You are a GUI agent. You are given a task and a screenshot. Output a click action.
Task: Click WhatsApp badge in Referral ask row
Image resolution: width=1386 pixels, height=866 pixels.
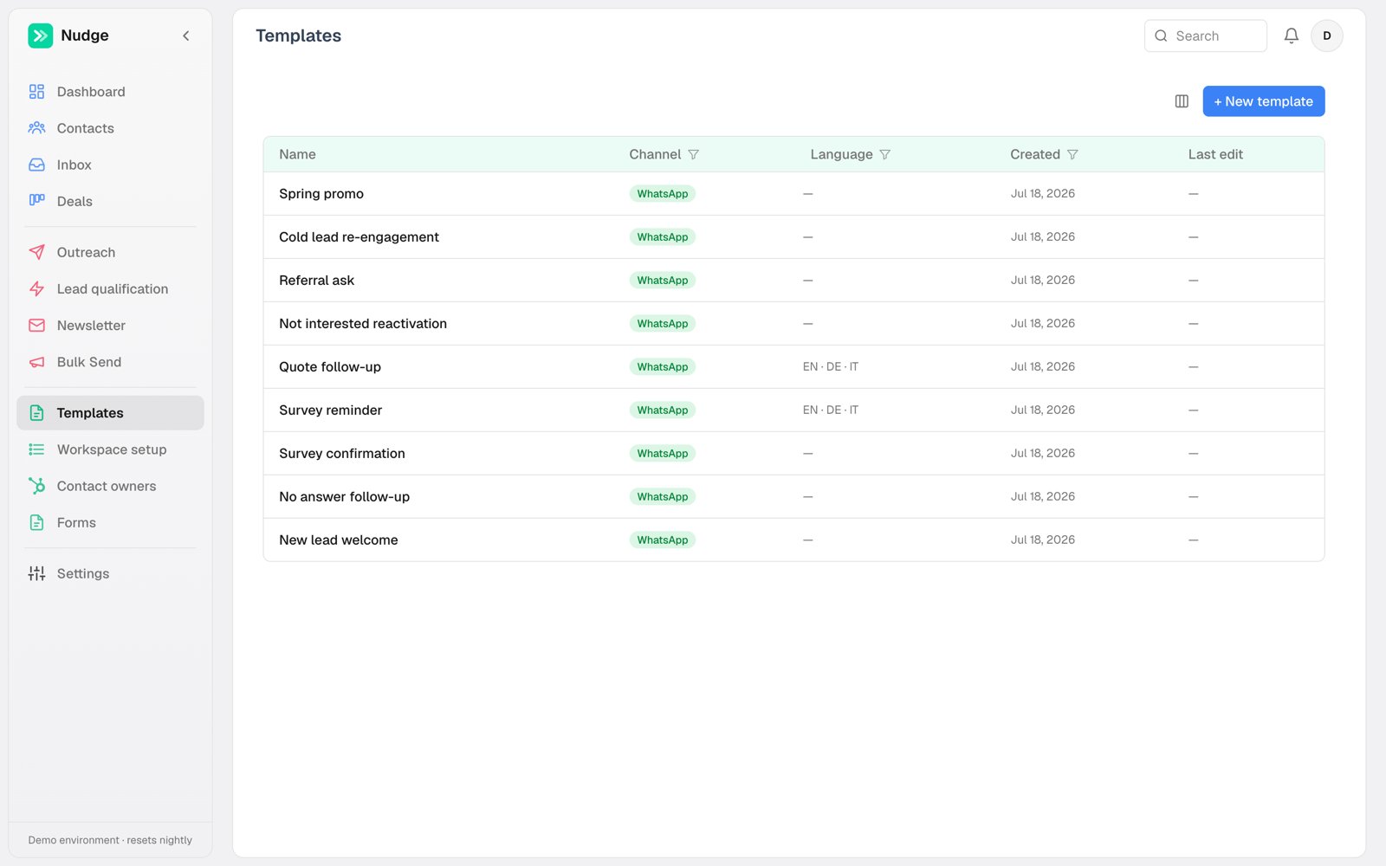[662, 281]
